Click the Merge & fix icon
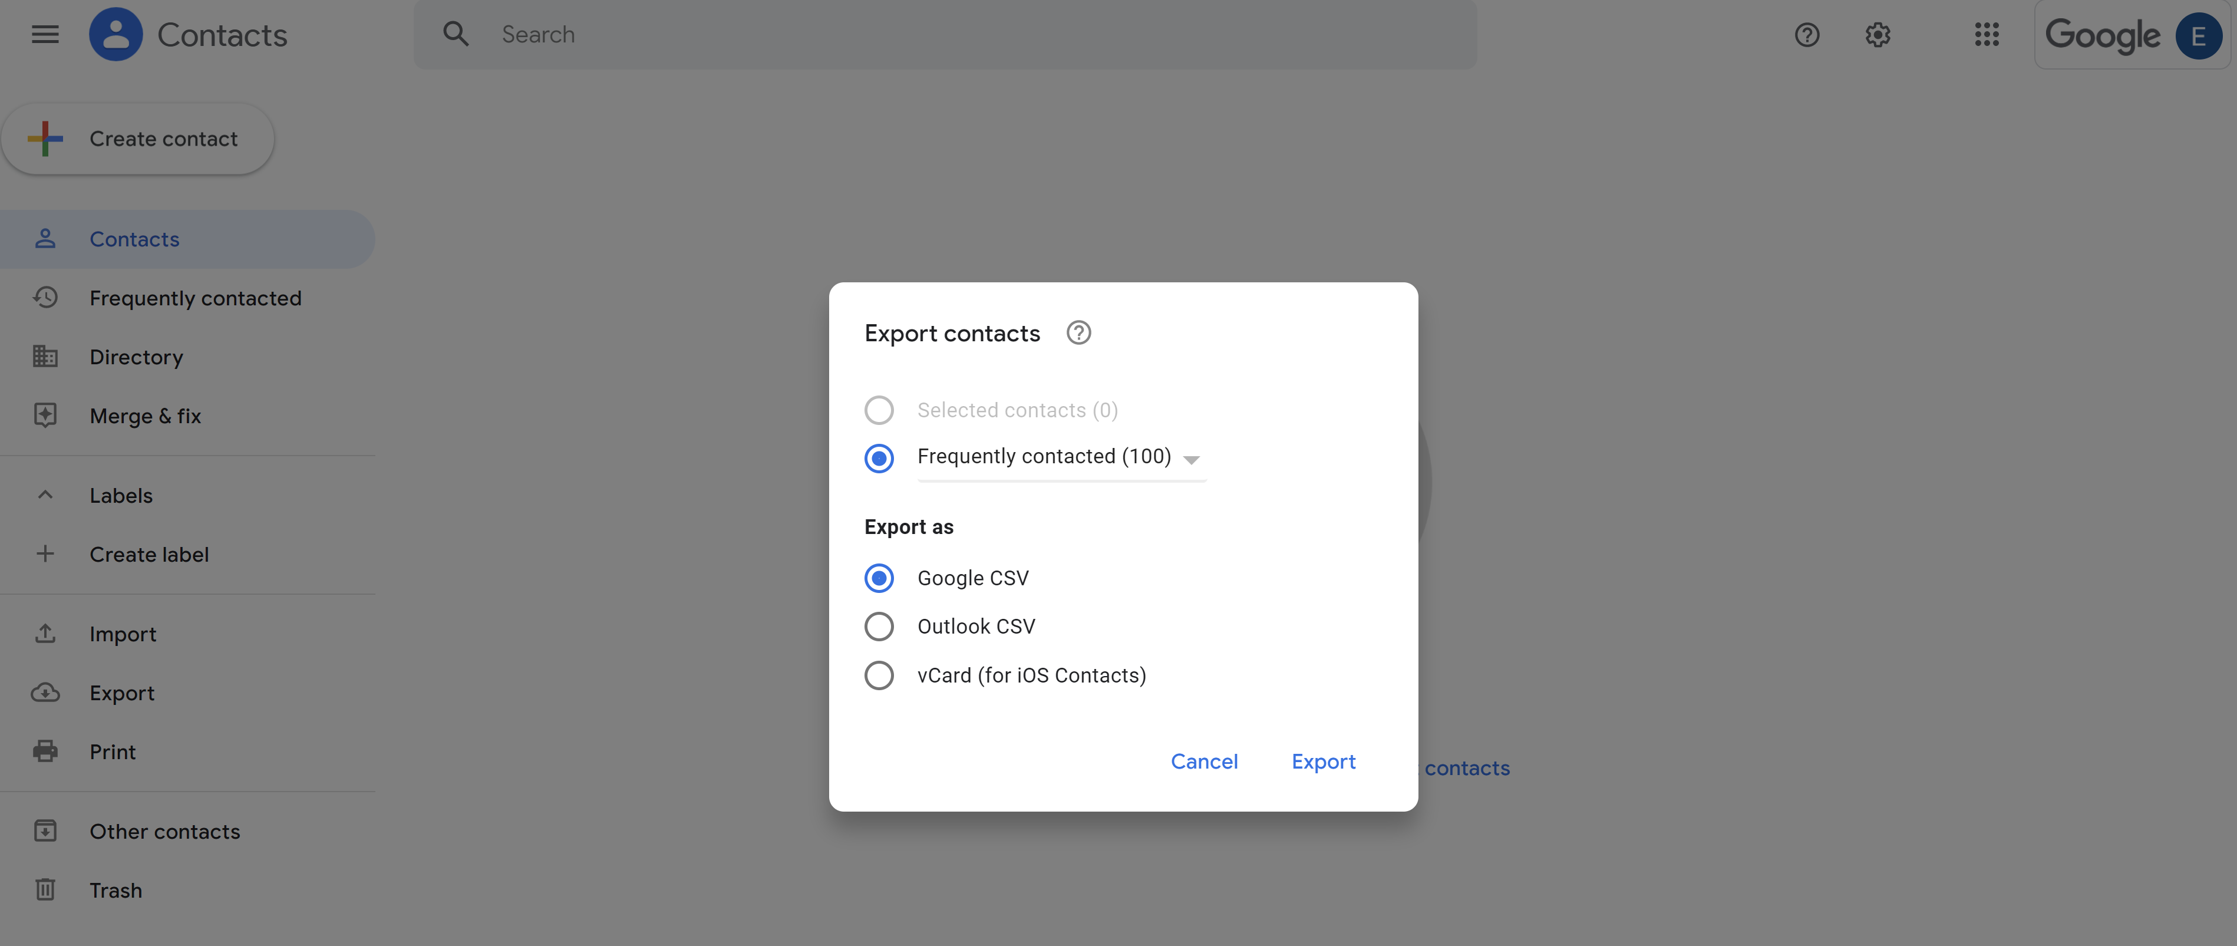2237x946 pixels. pyautogui.click(x=45, y=416)
